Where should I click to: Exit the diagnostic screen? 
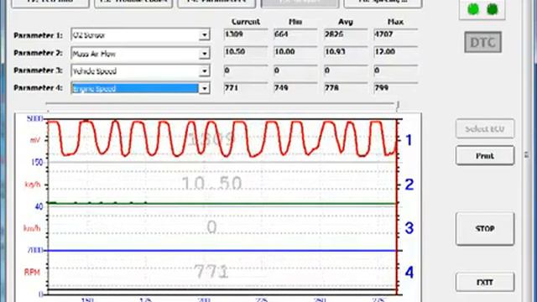485,282
